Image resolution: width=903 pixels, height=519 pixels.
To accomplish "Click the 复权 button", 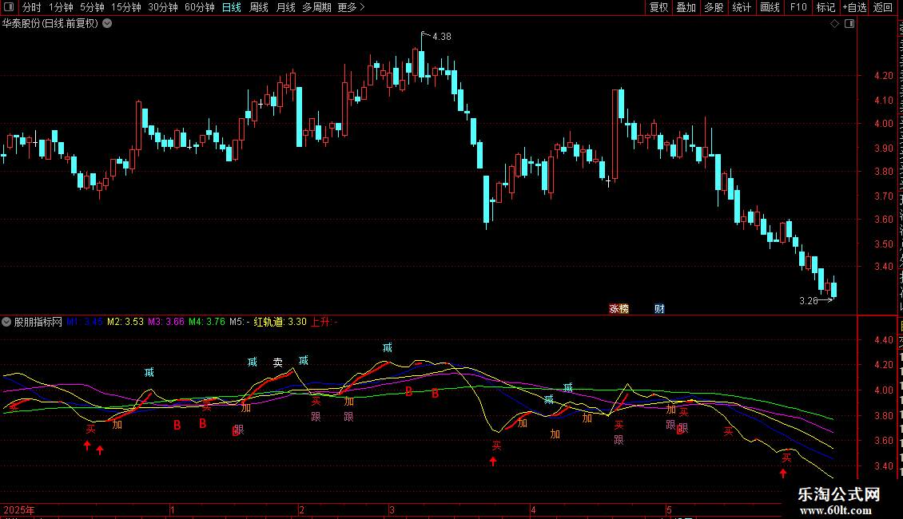I will (x=658, y=7).
